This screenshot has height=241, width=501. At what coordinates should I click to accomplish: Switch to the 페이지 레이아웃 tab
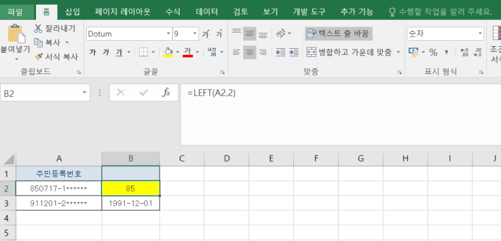(123, 12)
